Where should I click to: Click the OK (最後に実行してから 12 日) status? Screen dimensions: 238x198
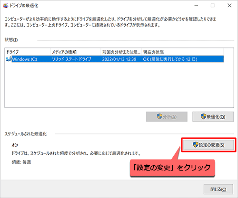[170, 59]
